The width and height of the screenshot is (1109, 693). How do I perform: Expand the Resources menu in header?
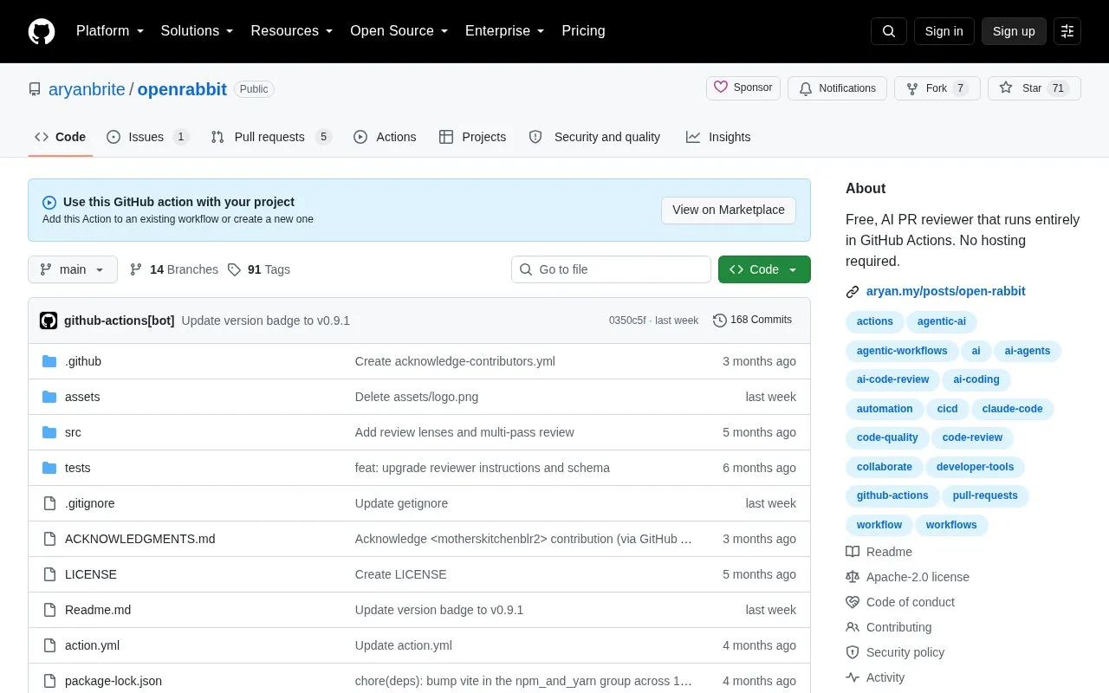pyautogui.click(x=292, y=31)
